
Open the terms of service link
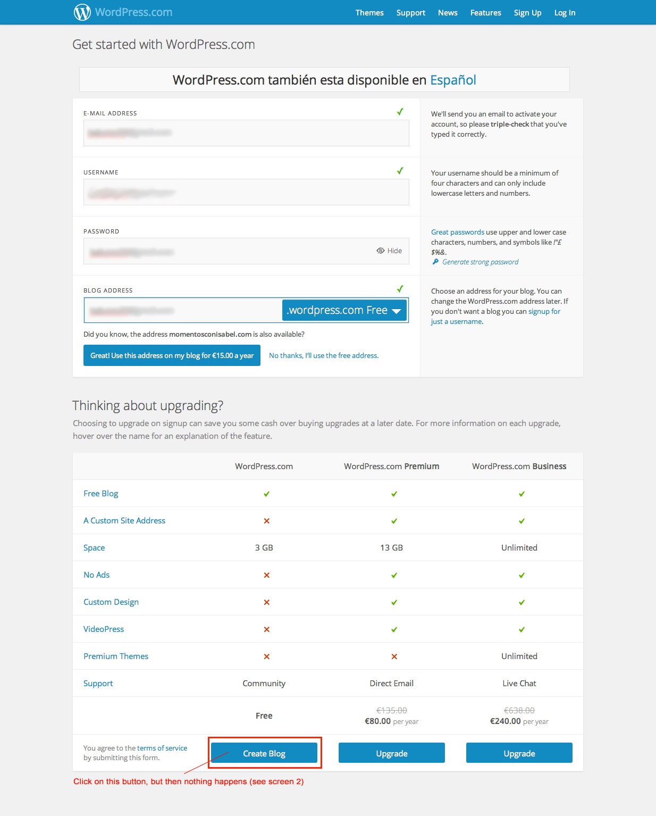162,748
